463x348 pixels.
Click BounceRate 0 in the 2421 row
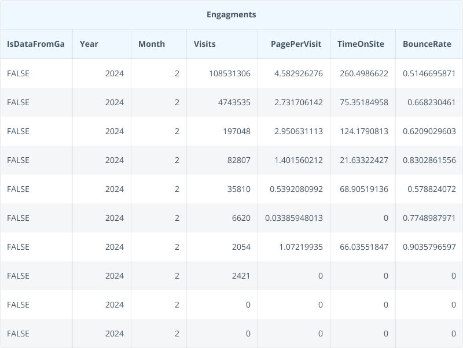point(454,276)
